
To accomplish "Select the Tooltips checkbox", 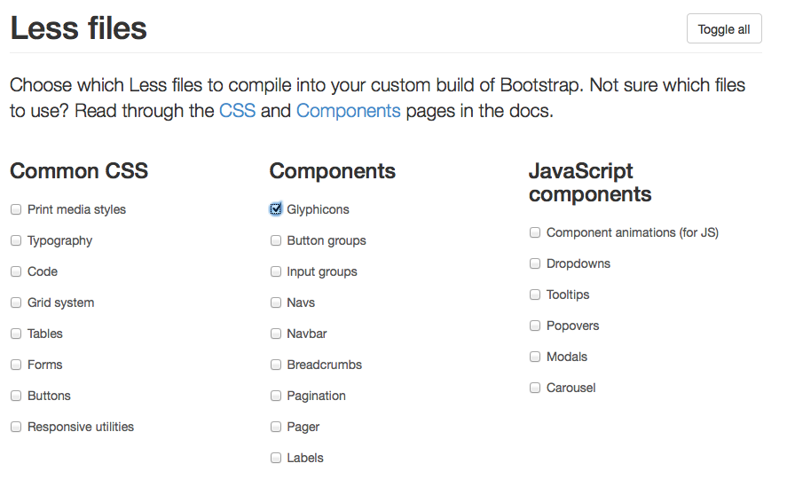I will 535,295.
